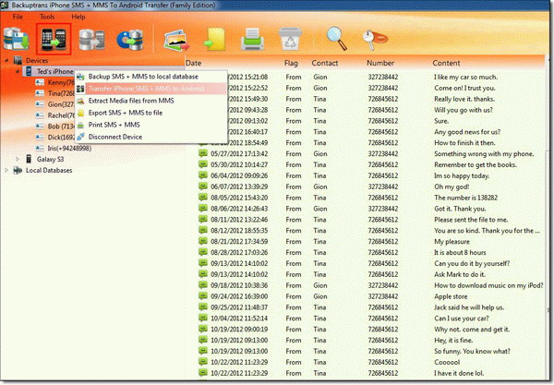The image size is (554, 385).
Task: Choose Extract Media files from MMS
Action: [x=151, y=101]
